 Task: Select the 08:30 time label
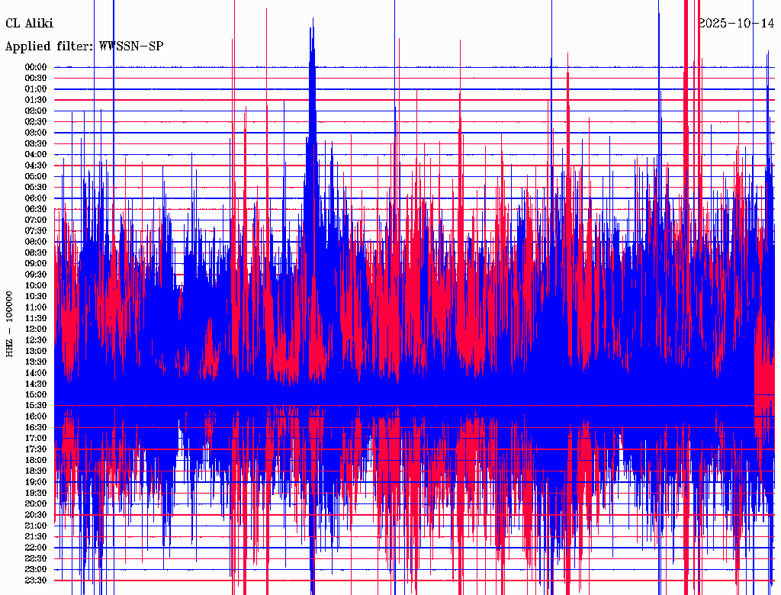(x=36, y=252)
